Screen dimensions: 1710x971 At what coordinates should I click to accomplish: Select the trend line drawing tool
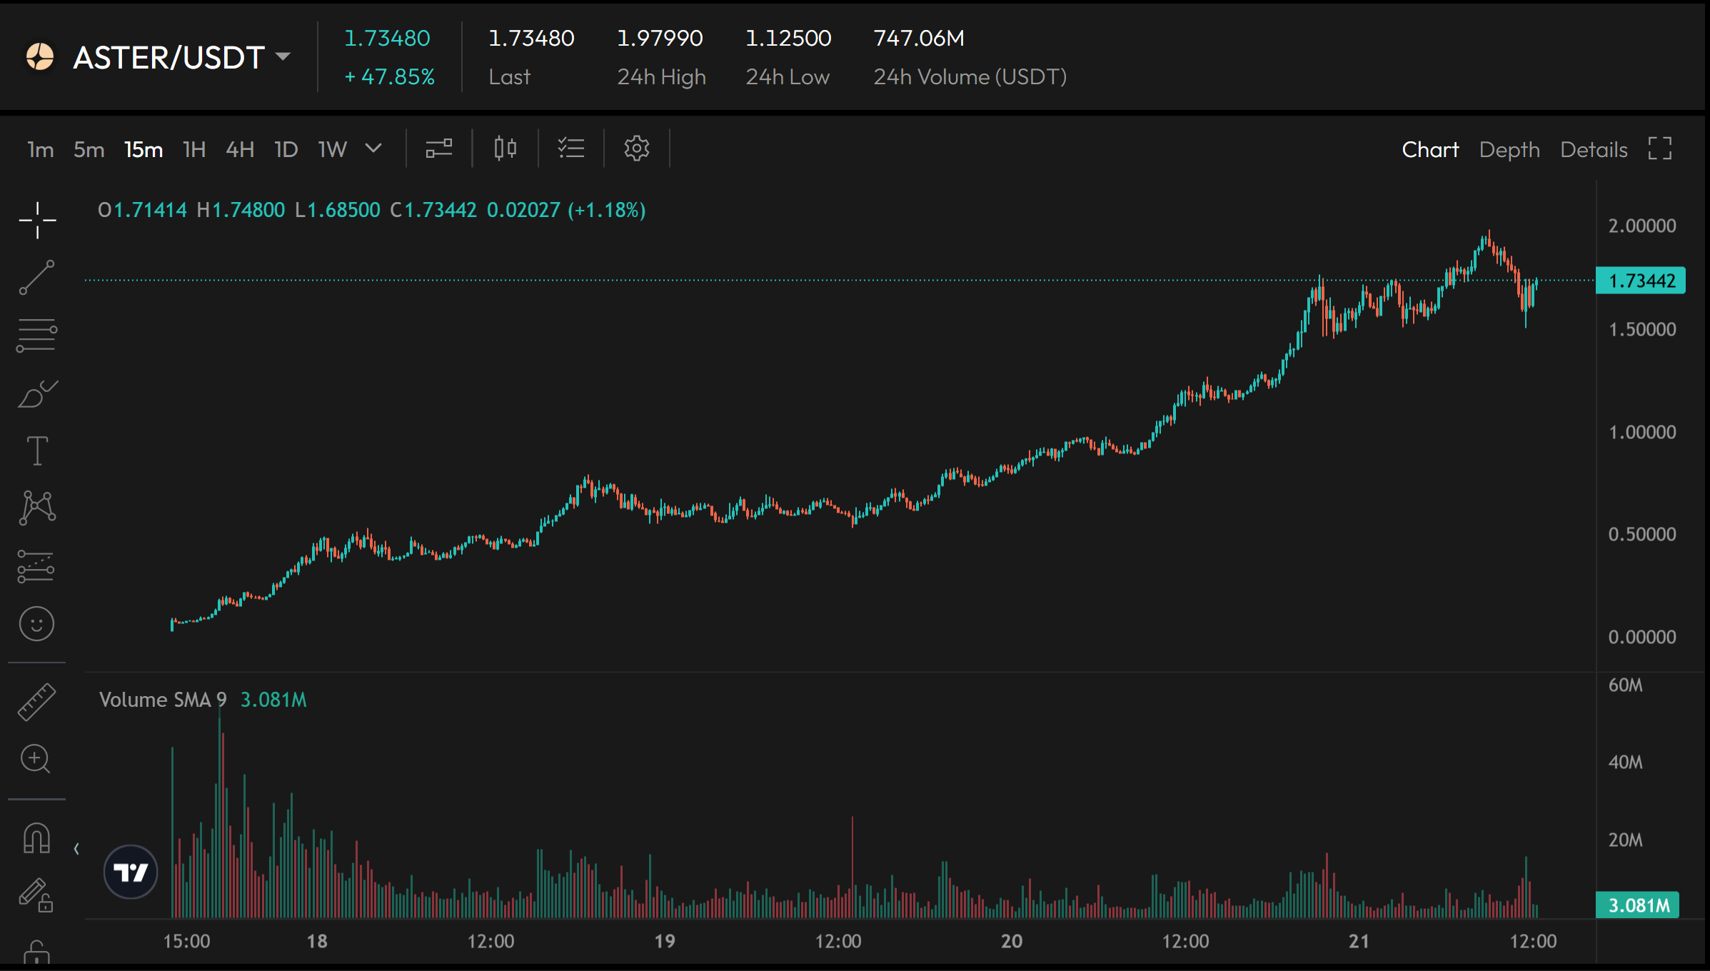click(x=37, y=277)
